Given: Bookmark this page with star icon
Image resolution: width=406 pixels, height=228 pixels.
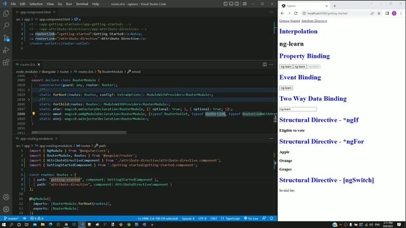Looking at the screenshot, I should [x=379, y=13].
